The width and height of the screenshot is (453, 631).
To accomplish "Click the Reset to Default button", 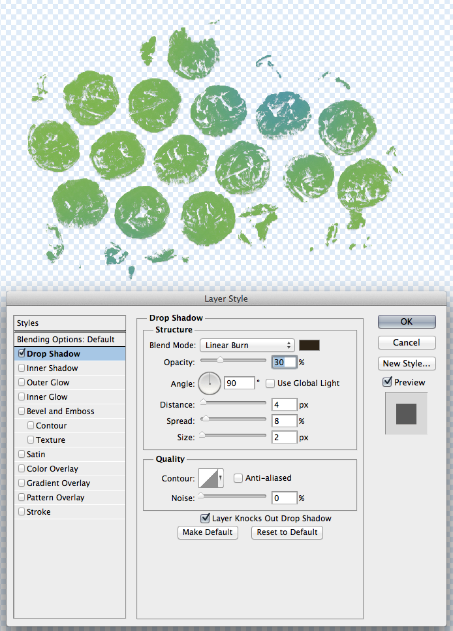I will [x=287, y=532].
